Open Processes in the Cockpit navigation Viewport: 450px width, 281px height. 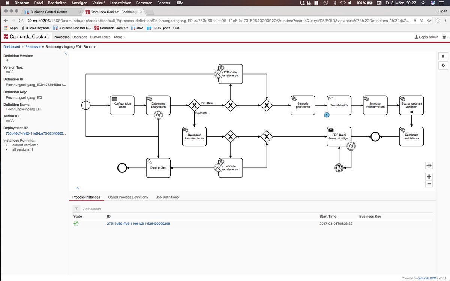coord(62,37)
